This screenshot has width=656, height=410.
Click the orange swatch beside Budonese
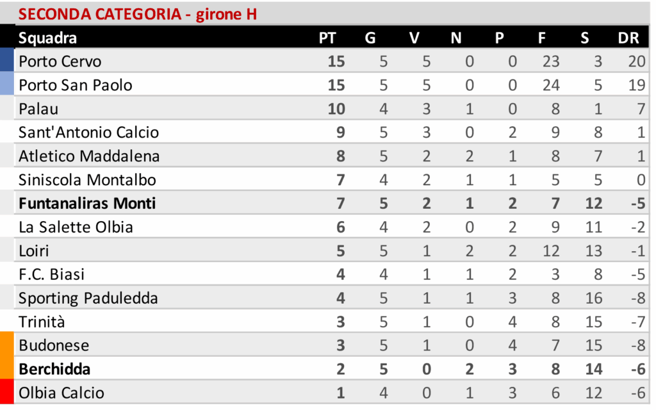6,355
